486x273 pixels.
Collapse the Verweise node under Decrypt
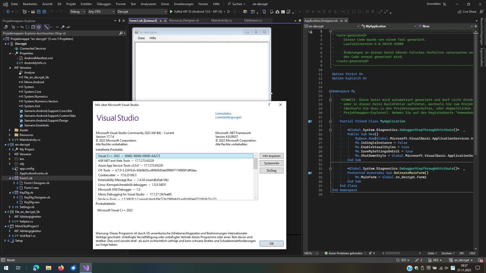(x=10, y=68)
